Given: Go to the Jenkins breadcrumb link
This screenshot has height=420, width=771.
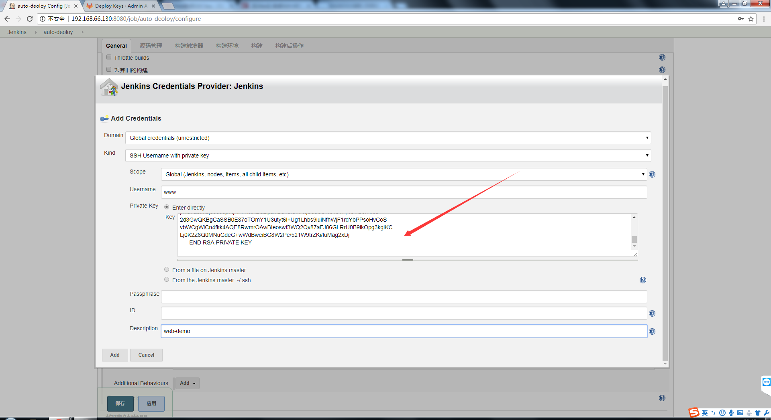Looking at the screenshot, I should (x=17, y=32).
